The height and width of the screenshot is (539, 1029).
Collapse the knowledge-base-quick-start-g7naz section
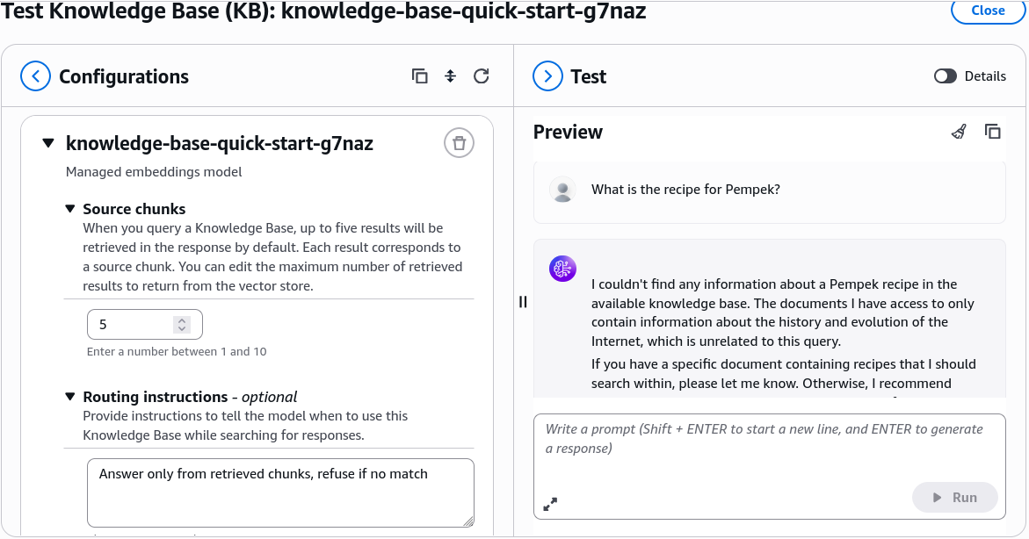point(48,143)
